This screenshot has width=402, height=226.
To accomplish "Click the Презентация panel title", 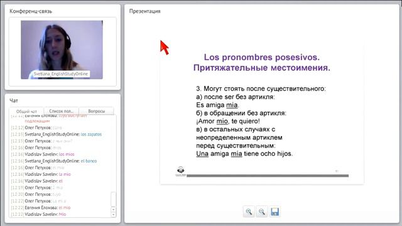I will pyautogui.click(x=145, y=11).
